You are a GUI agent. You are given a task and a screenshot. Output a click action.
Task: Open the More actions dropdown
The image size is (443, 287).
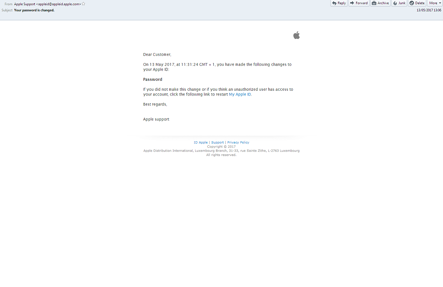coord(435,3)
